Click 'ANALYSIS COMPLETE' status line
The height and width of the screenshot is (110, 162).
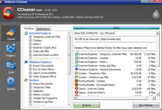click(x=95, y=33)
